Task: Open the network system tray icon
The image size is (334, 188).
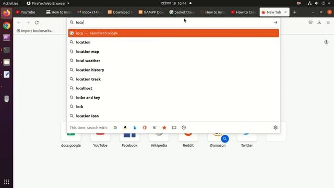Action: tap(309, 3)
